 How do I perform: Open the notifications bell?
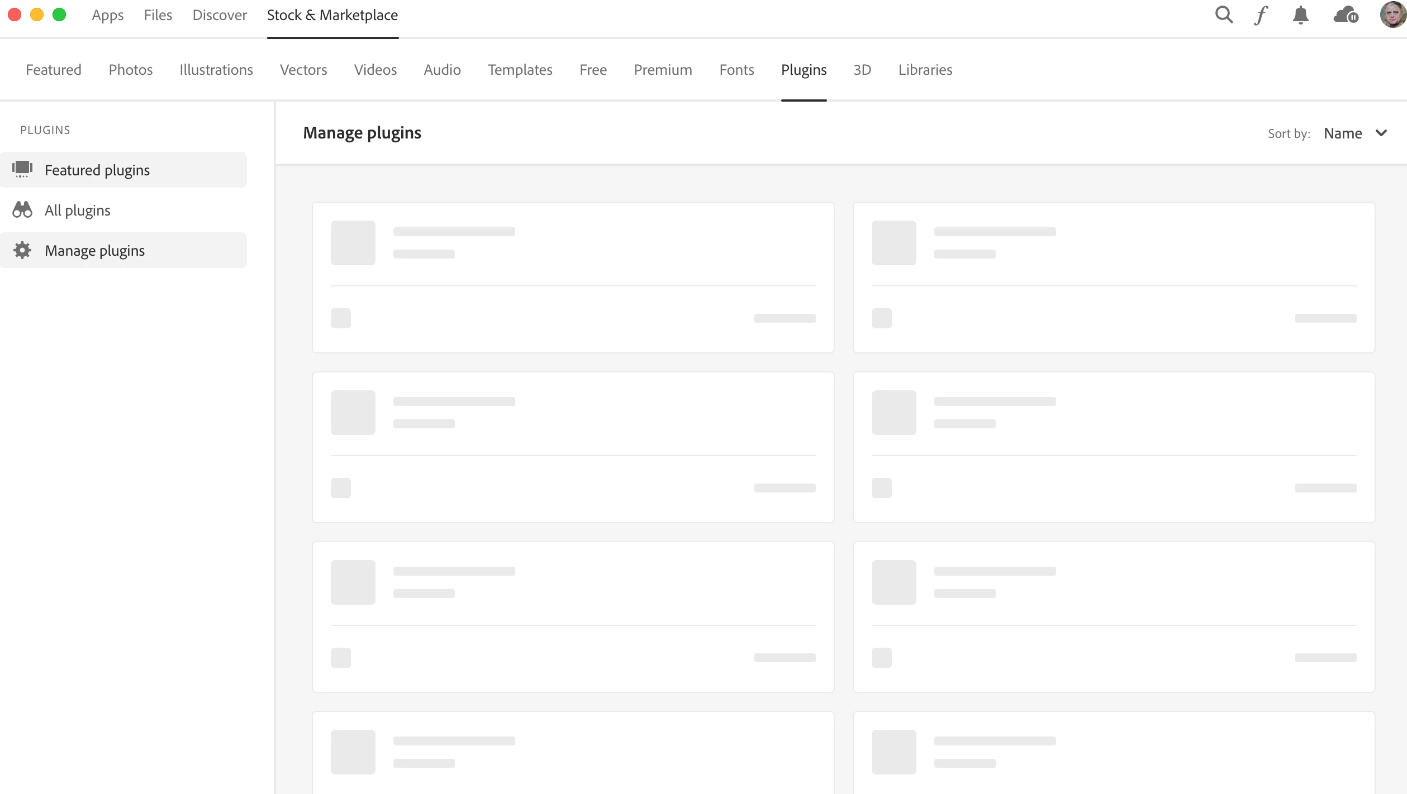click(x=1300, y=15)
